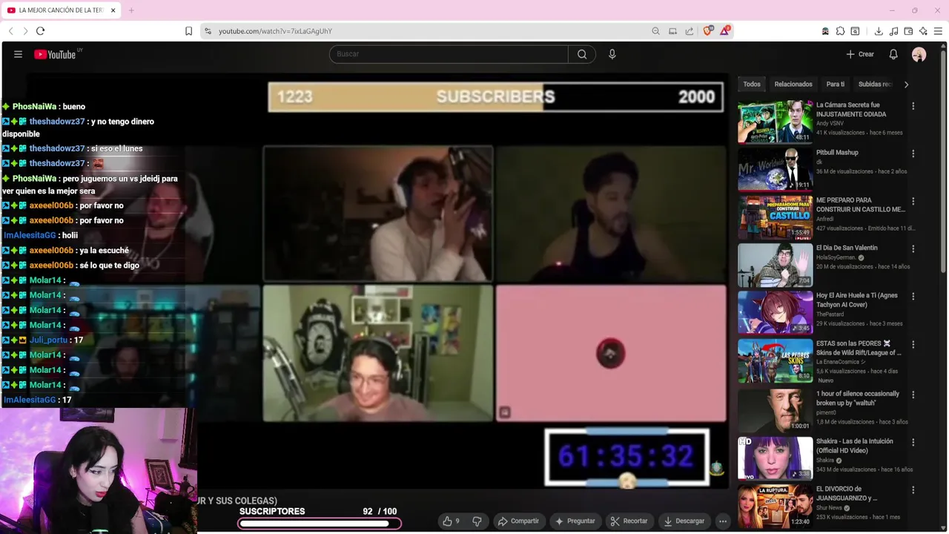This screenshot has width=949, height=534.
Task: Open options for La Cámara Secreta video
Action: pyautogui.click(x=913, y=106)
